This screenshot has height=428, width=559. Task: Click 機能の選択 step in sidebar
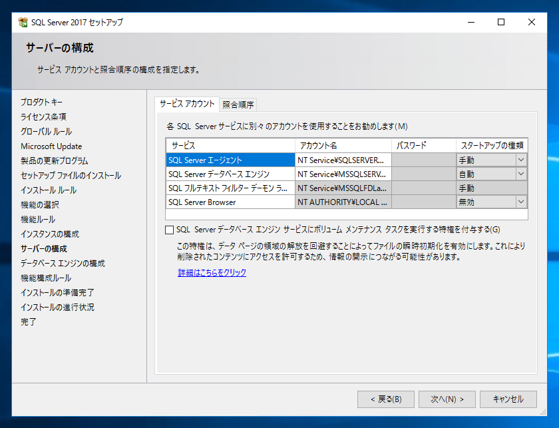coord(40,205)
